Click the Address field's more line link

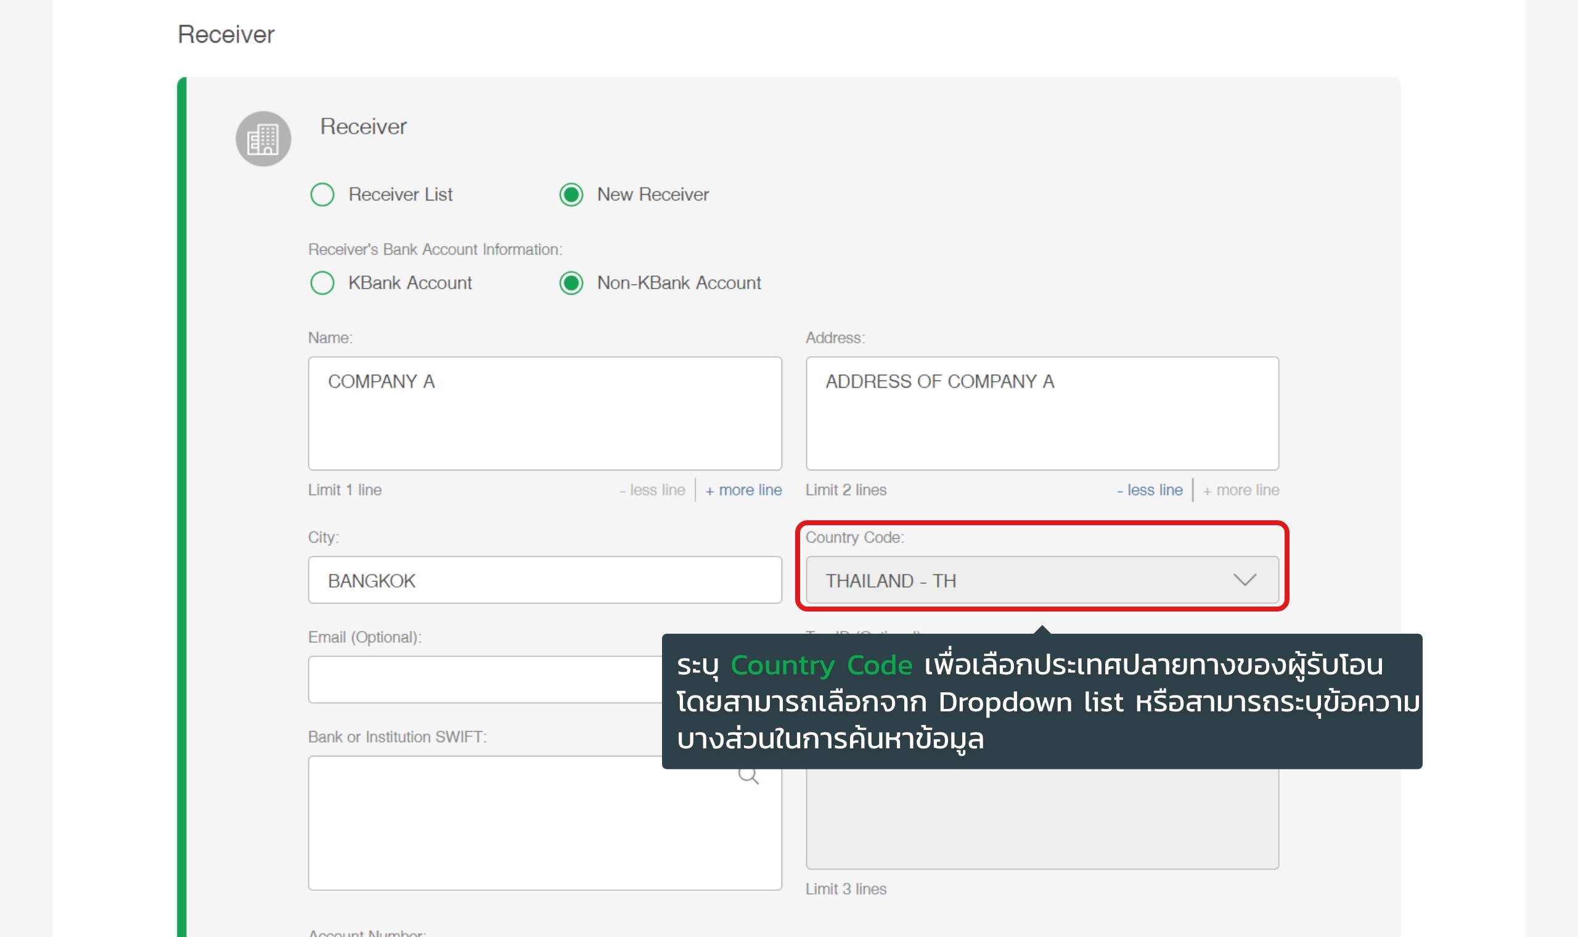(x=1241, y=490)
